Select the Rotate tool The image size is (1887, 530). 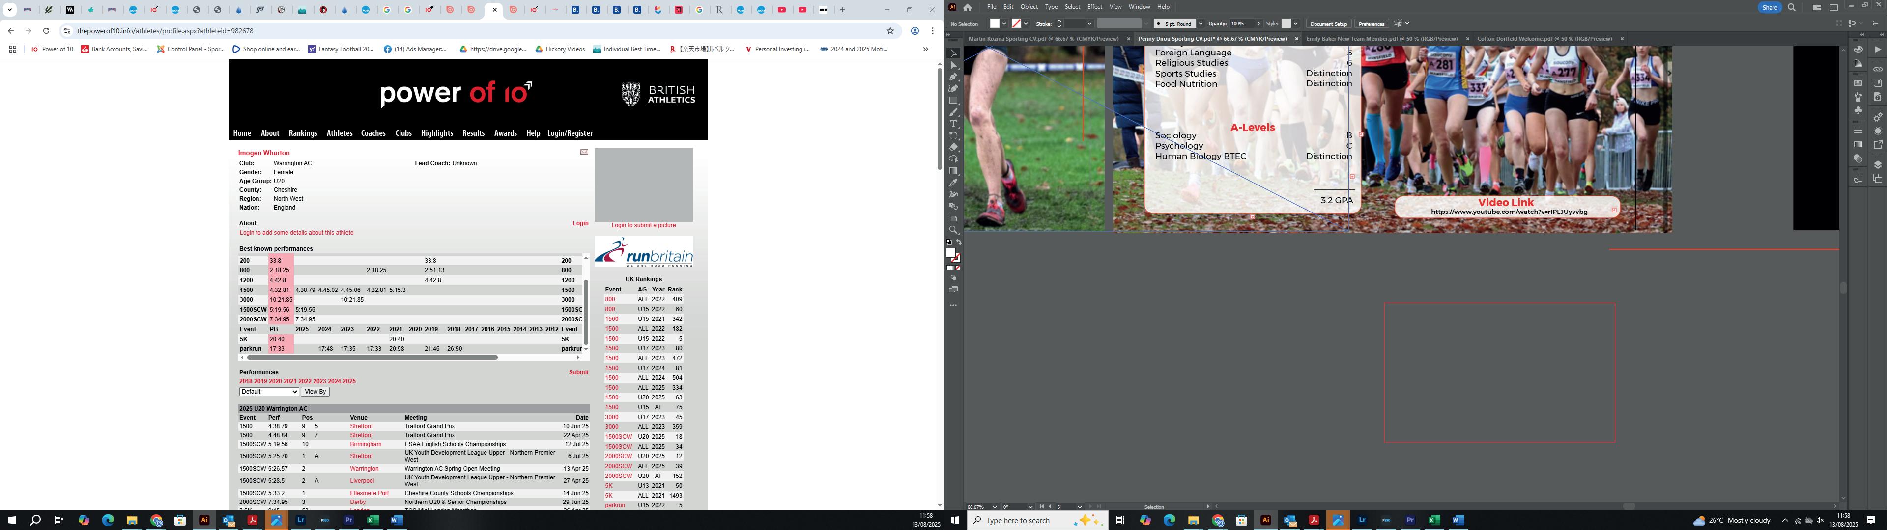point(953,135)
